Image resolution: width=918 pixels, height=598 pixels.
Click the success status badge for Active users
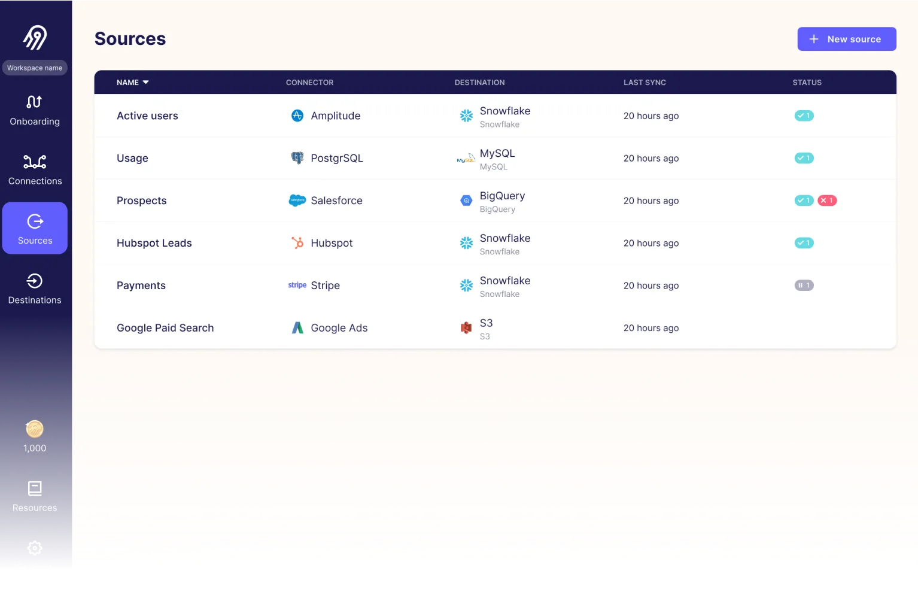tap(804, 116)
